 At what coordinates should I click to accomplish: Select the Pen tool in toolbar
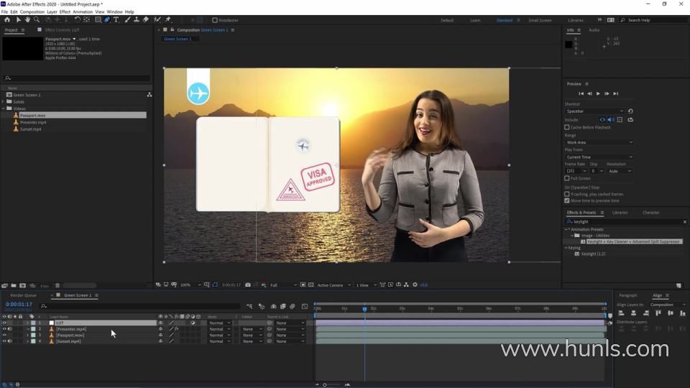tap(107, 20)
